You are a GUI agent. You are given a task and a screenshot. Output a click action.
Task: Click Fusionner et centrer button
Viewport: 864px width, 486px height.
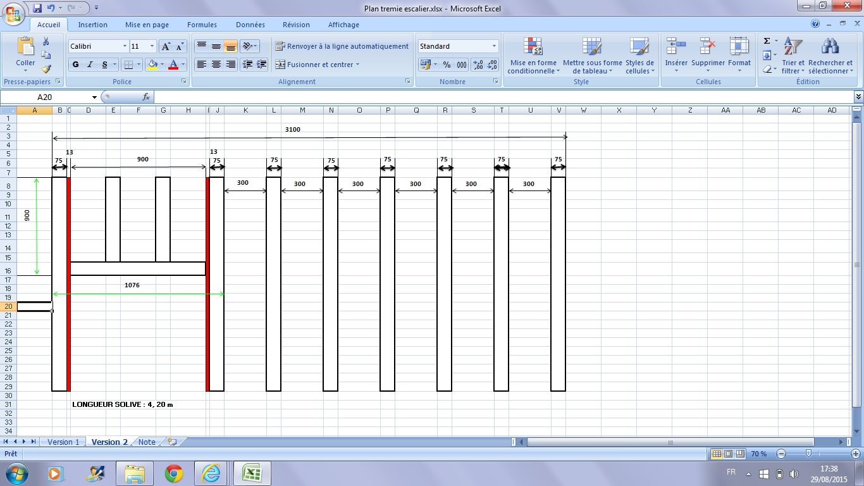click(317, 65)
